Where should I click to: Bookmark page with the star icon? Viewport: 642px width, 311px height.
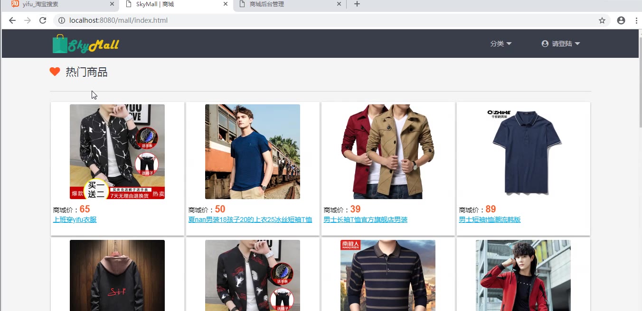tap(602, 20)
